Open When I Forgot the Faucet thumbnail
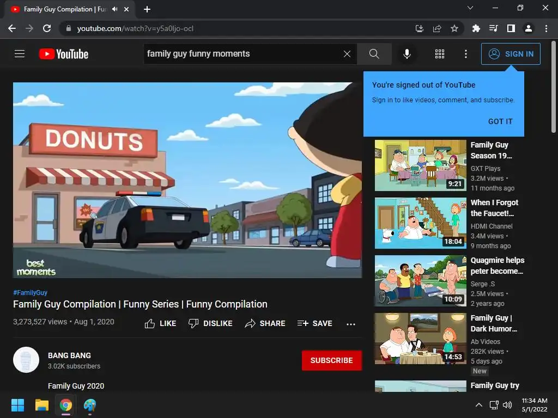 420,223
